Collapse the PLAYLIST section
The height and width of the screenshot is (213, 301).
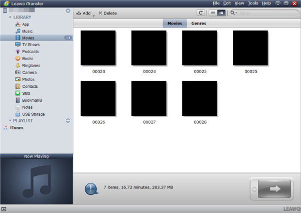click(x=10, y=121)
